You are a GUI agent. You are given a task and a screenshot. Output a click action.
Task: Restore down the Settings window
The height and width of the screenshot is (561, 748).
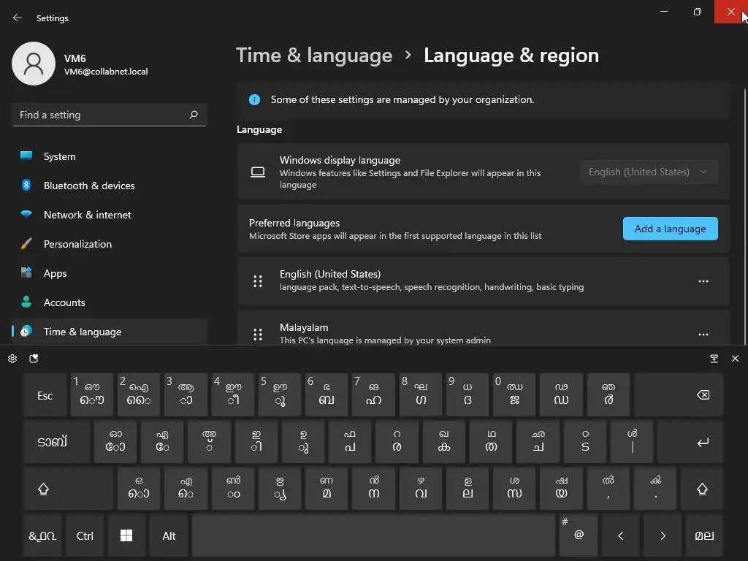(698, 12)
